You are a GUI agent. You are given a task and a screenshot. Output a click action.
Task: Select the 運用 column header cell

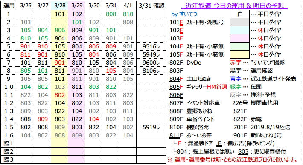click(x=9, y=6)
